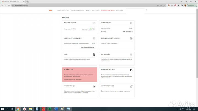
Task: Click the Мои договоры document icon
Action: (x=131, y=23)
